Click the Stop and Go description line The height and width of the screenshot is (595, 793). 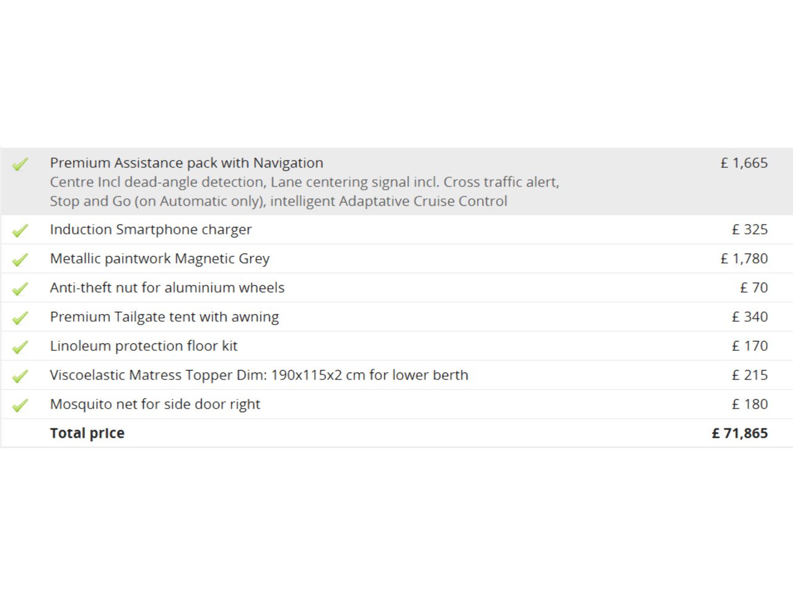pos(278,201)
